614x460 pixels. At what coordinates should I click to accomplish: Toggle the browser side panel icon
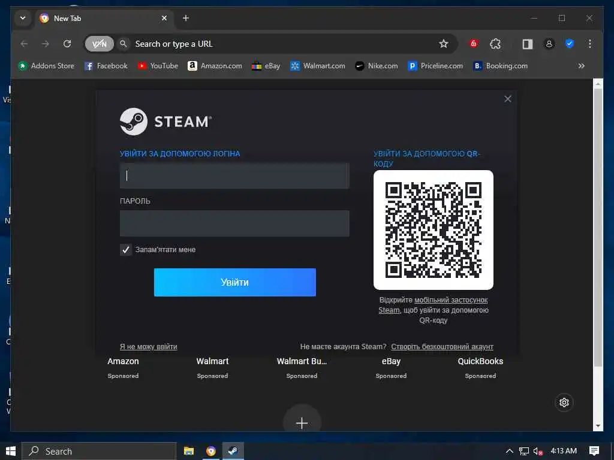(528, 44)
